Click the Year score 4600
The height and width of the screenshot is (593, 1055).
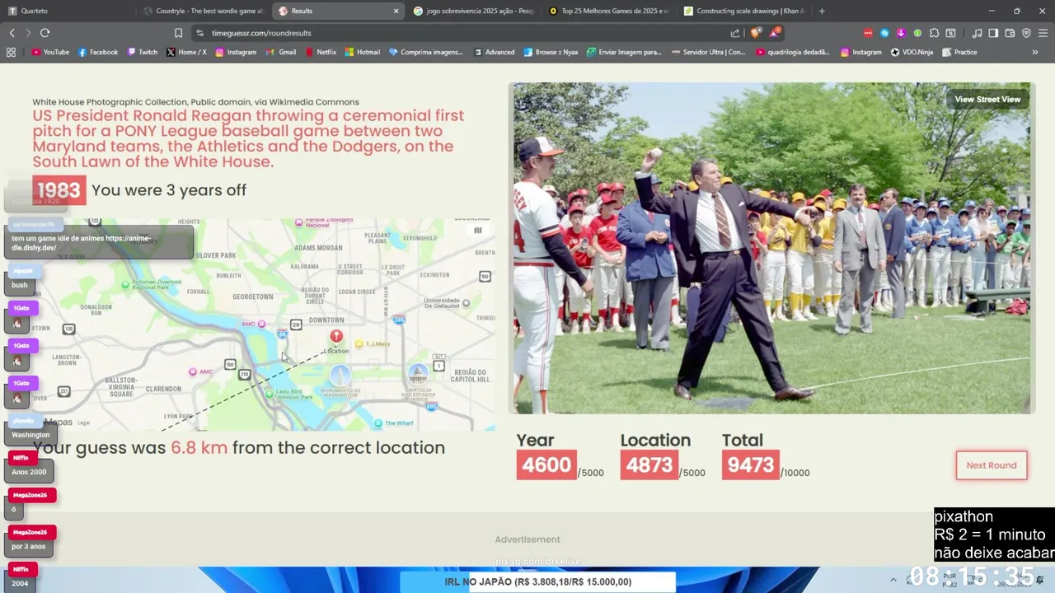coord(546,465)
